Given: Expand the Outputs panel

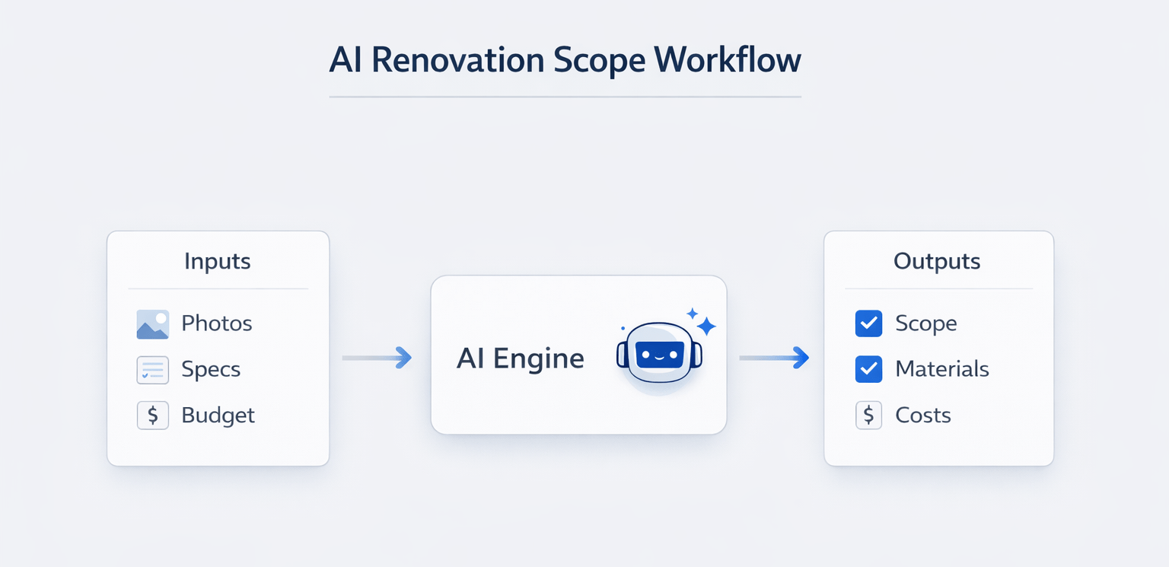Looking at the screenshot, I should point(938,348).
